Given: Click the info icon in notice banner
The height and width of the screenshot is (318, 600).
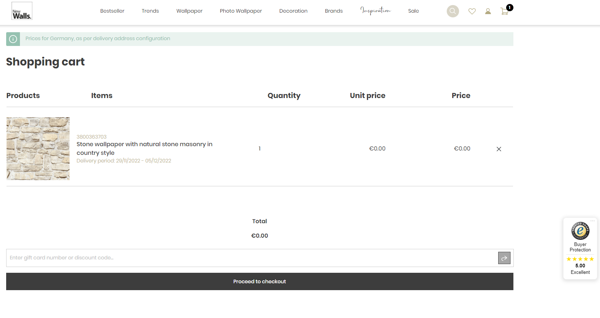Looking at the screenshot, I should pos(13,39).
